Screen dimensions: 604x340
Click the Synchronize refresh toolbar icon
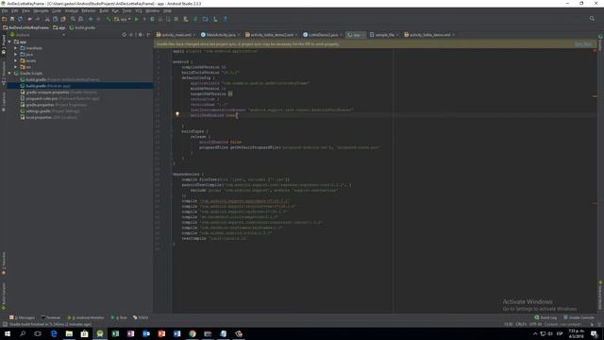point(20,19)
